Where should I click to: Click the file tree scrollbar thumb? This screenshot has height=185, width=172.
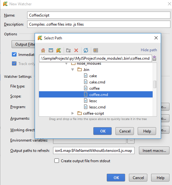tap(155, 84)
